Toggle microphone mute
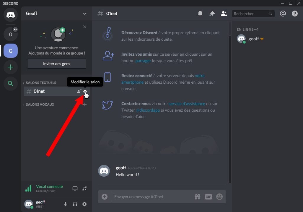The height and width of the screenshot is (212, 303). (x=66, y=204)
